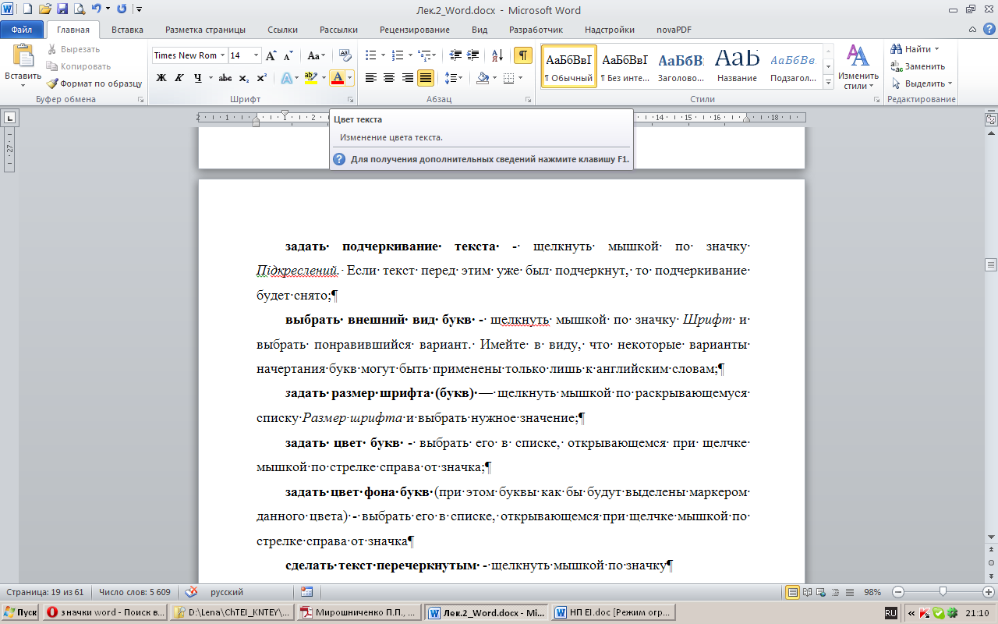Click the Undo arrow in quick access toolbar
The height and width of the screenshot is (624, 998).
[95, 9]
